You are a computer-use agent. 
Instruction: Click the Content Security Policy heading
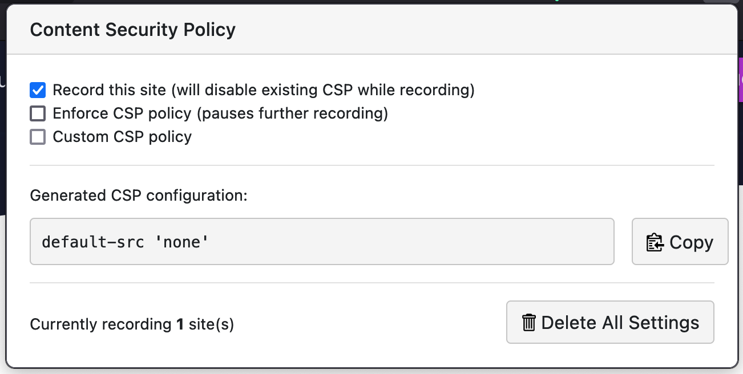132,30
